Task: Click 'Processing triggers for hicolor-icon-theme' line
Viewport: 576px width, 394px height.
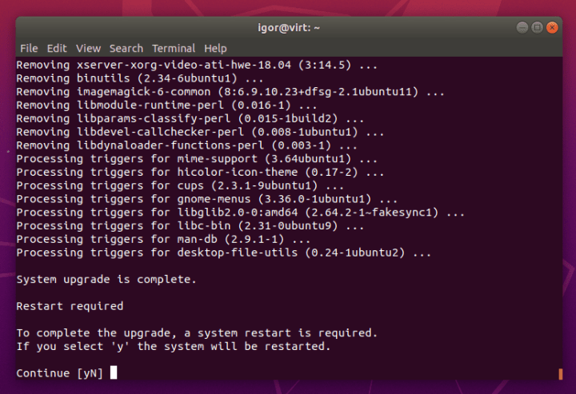Action: pyautogui.click(x=200, y=173)
